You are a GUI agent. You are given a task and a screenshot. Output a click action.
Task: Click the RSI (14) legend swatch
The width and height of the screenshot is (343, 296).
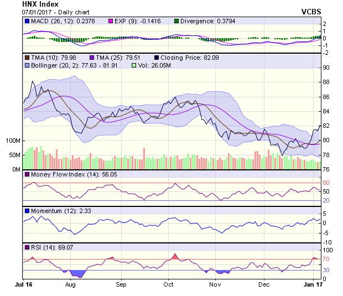27,247
